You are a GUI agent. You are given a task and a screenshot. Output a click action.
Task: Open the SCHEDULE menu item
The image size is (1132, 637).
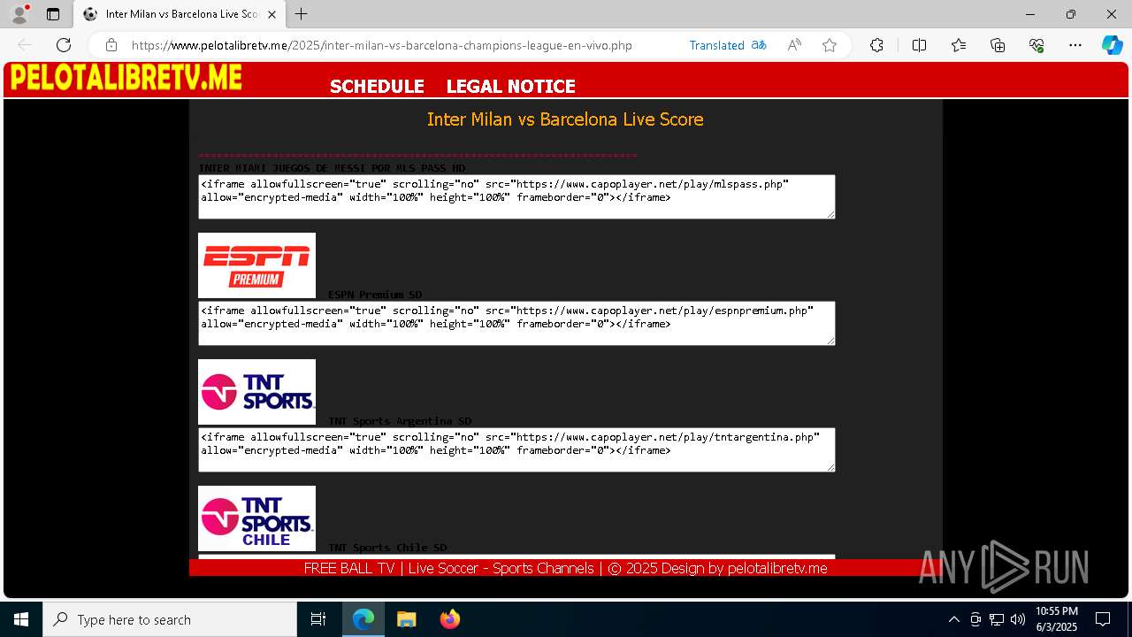pos(377,86)
